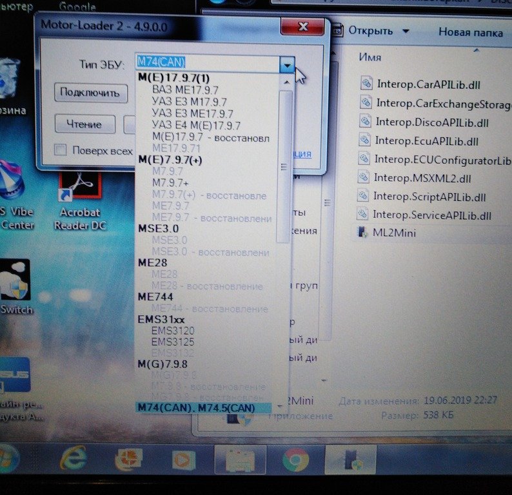Open Windows Media Player from taskbar
The image size is (512, 495).
coord(184,460)
